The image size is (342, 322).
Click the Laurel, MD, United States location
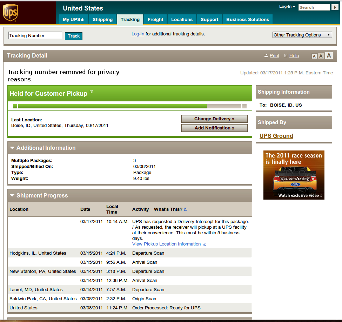[x=36, y=290]
